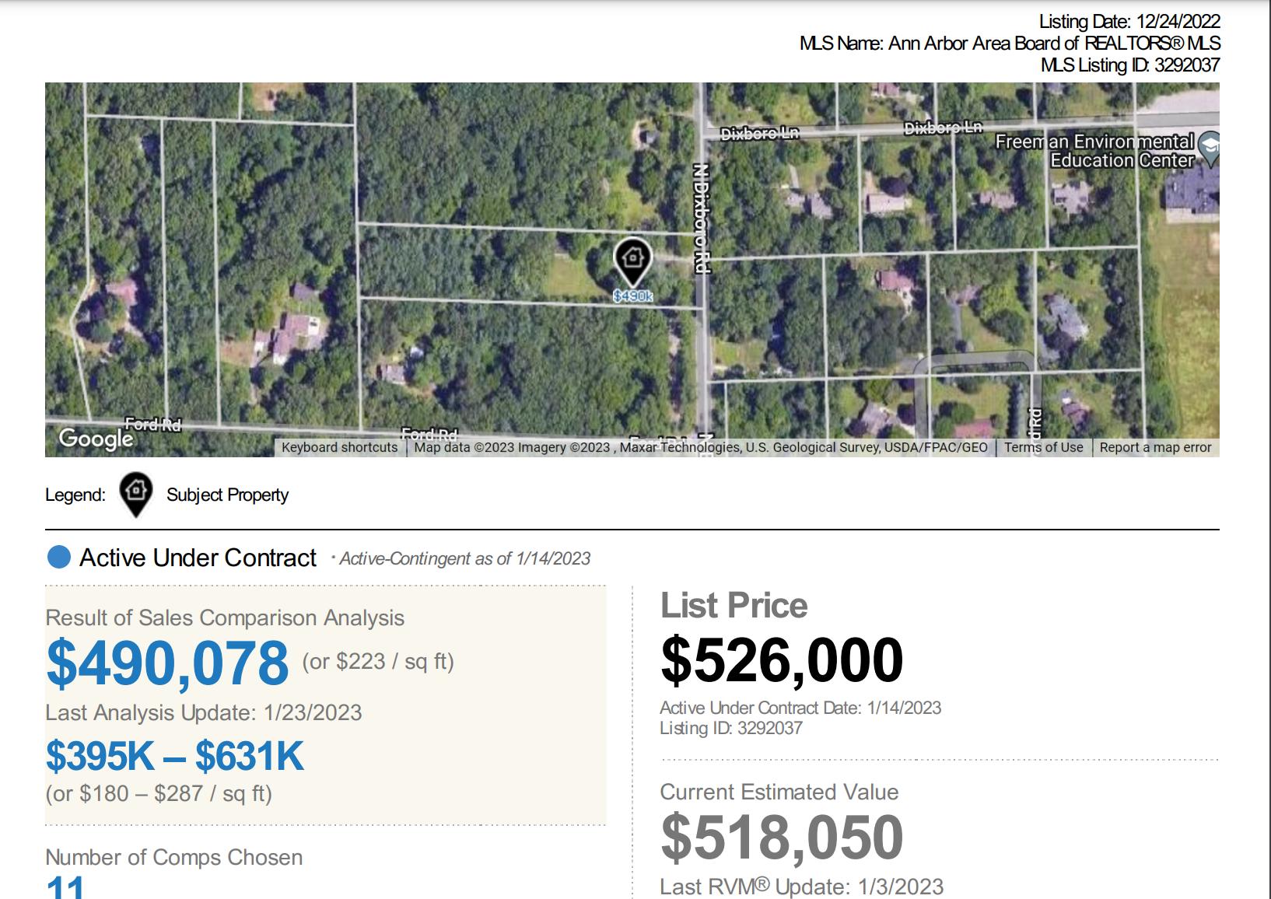The height and width of the screenshot is (899, 1271).
Task: Click the $526,000 list price
Action: pos(782,660)
